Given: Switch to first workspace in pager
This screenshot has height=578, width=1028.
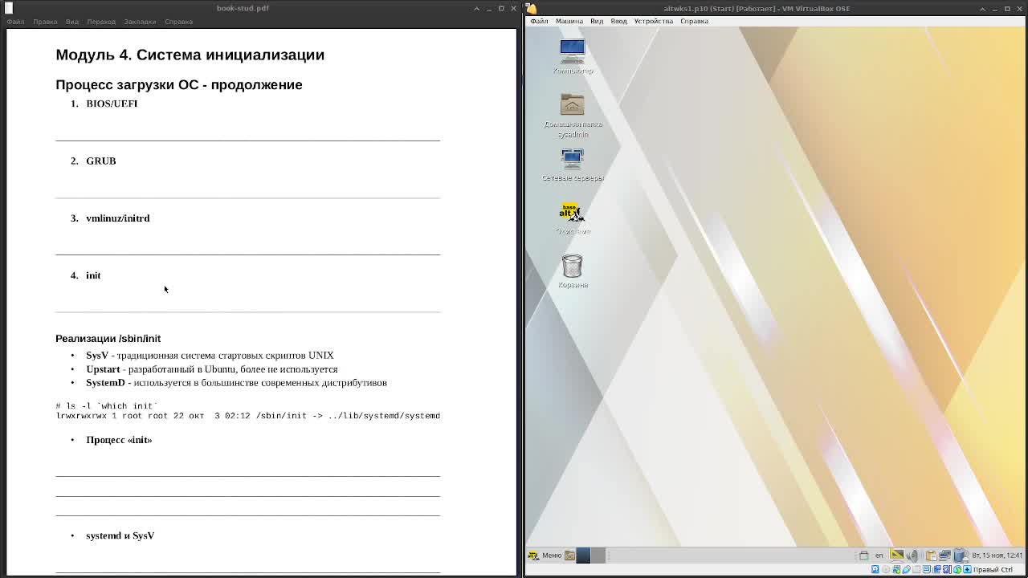Looking at the screenshot, I should 583,555.
